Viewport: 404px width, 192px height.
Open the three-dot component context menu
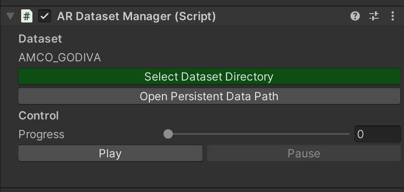[393, 16]
